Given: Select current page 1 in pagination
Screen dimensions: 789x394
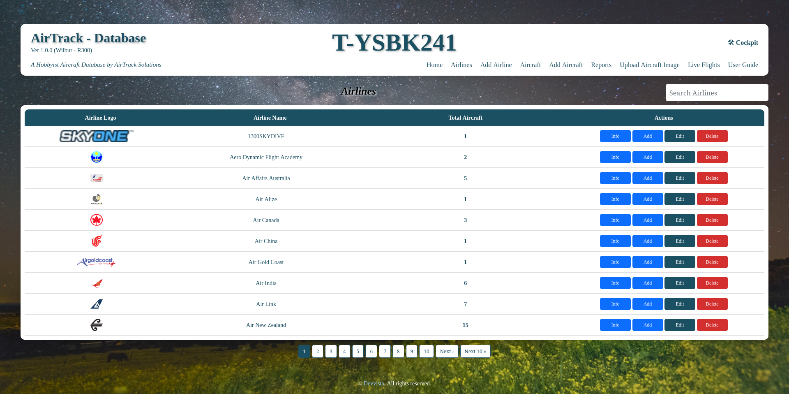Looking at the screenshot, I should [304, 351].
